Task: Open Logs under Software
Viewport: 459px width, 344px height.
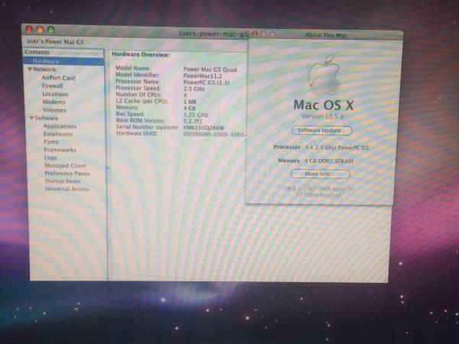Action: [50, 157]
